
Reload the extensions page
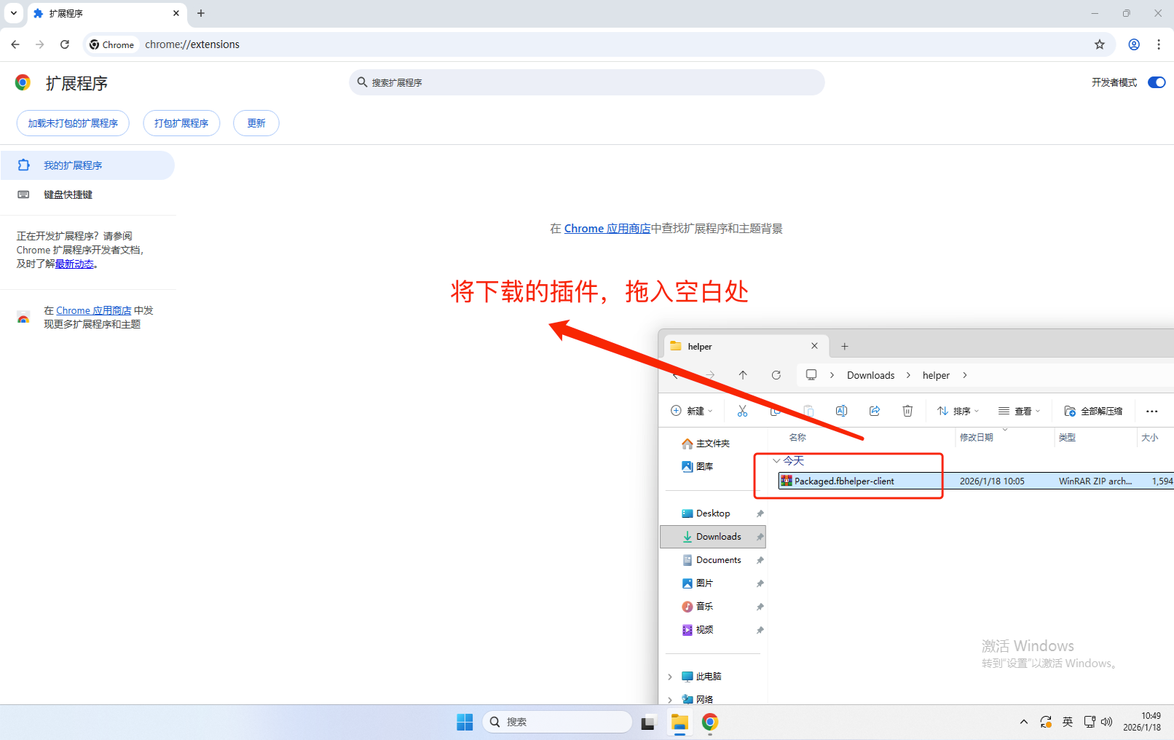click(x=65, y=44)
